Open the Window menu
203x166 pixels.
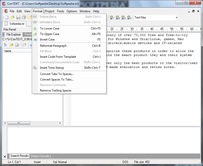(x=85, y=11)
